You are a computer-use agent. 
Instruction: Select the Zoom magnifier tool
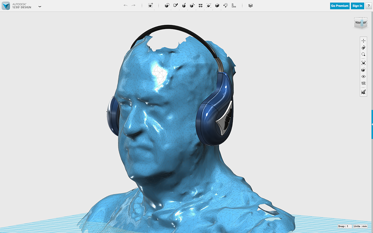363,55
